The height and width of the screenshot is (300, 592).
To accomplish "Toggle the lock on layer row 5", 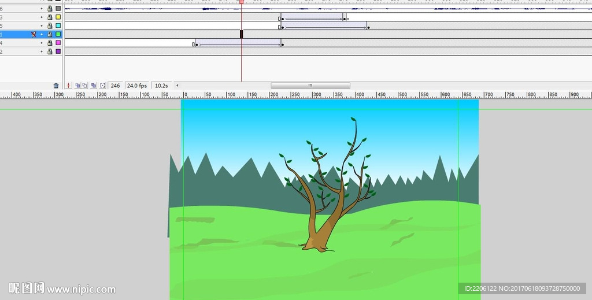I will click(50, 25).
